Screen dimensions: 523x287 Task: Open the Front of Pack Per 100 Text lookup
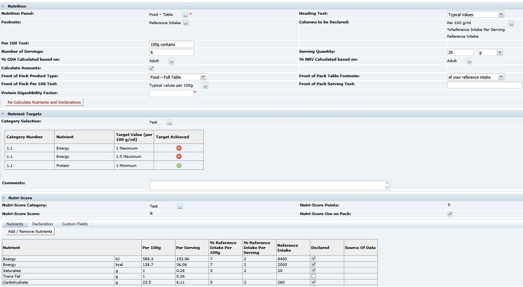[x=205, y=85]
